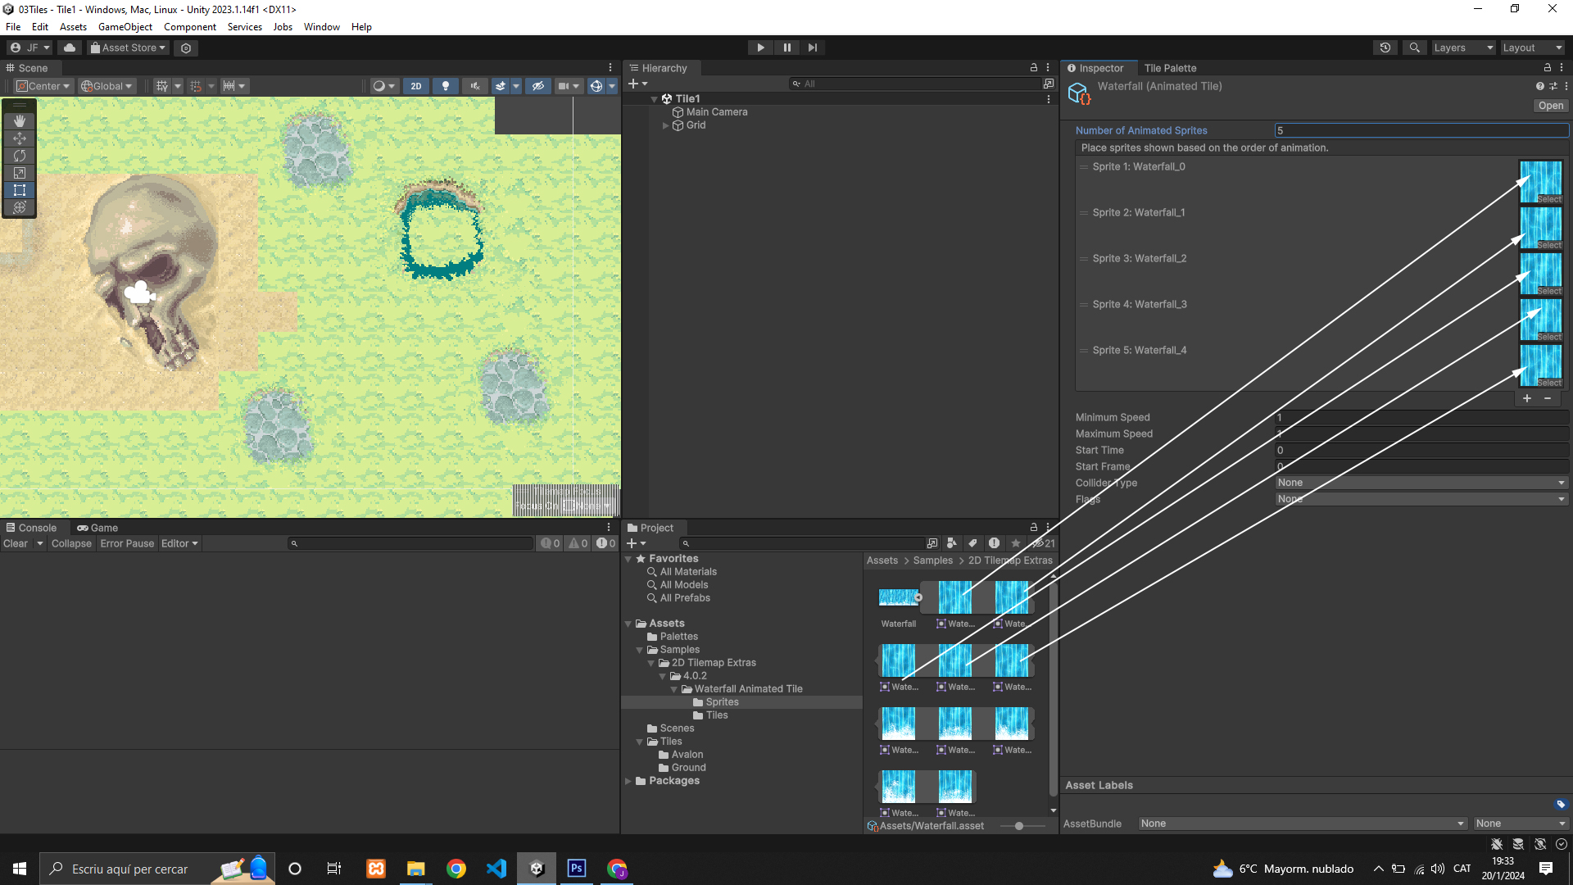Expand the Grid object in Hierarchy
The height and width of the screenshot is (885, 1573).
(665, 125)
